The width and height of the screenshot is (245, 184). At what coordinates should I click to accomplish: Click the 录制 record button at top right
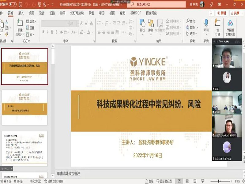click(x=222, y=13)
